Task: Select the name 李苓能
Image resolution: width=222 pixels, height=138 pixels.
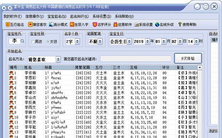Action: (x=30, y=127)
